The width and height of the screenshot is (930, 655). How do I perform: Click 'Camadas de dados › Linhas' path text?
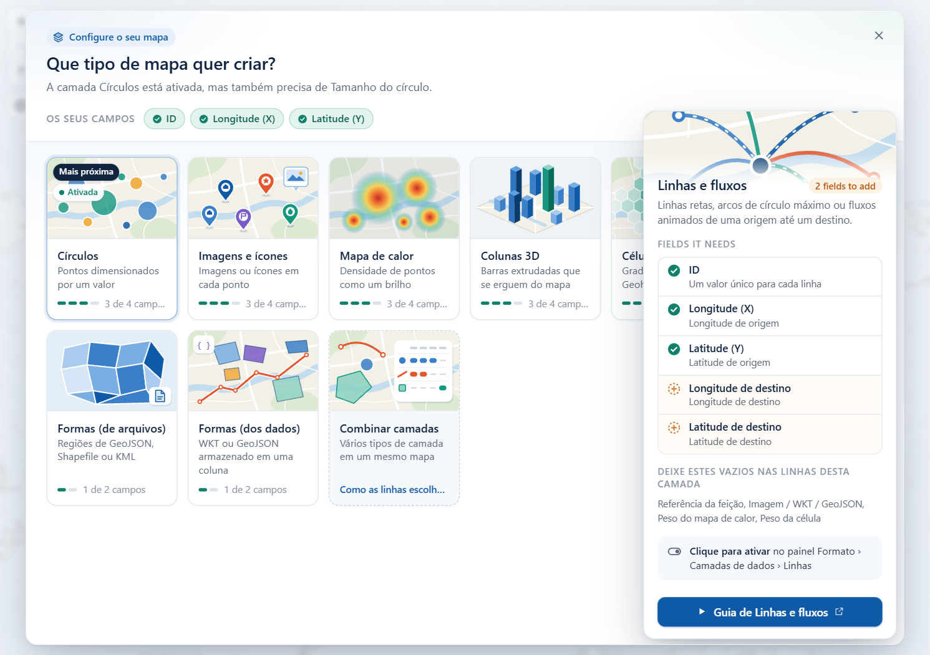click(x=750, y=566)
